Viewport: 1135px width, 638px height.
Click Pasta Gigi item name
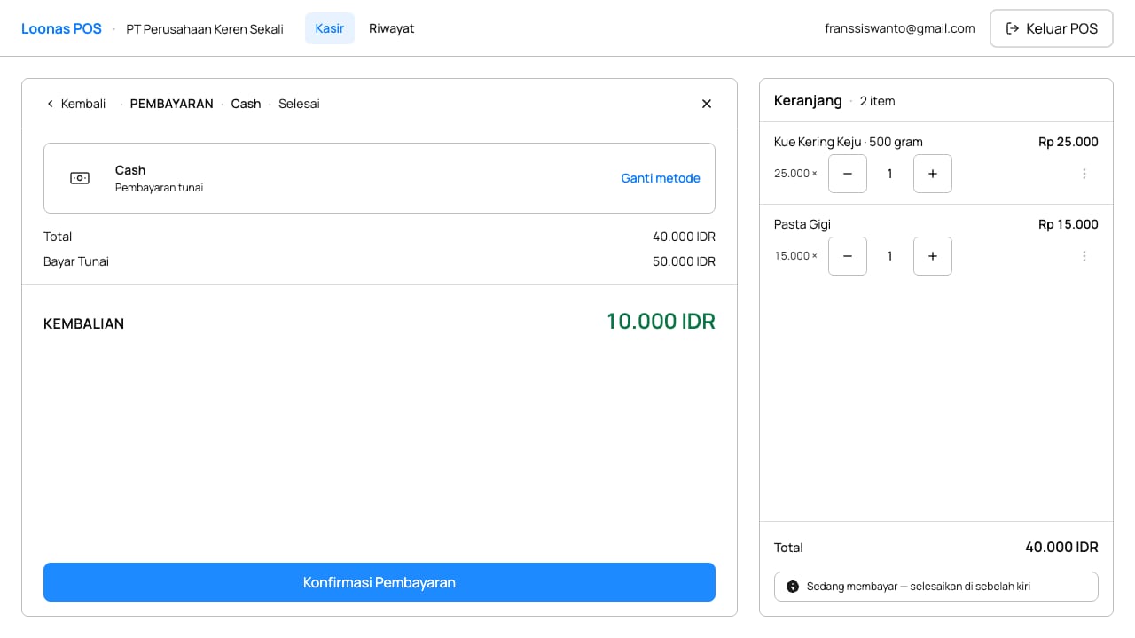pos(802,224)
